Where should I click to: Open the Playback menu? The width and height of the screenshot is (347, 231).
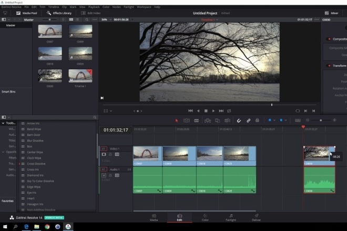pos(94,7)
